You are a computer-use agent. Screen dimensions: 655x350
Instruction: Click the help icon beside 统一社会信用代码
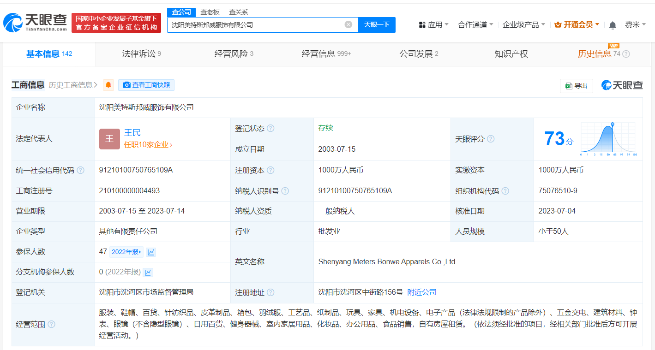[81, 170]
